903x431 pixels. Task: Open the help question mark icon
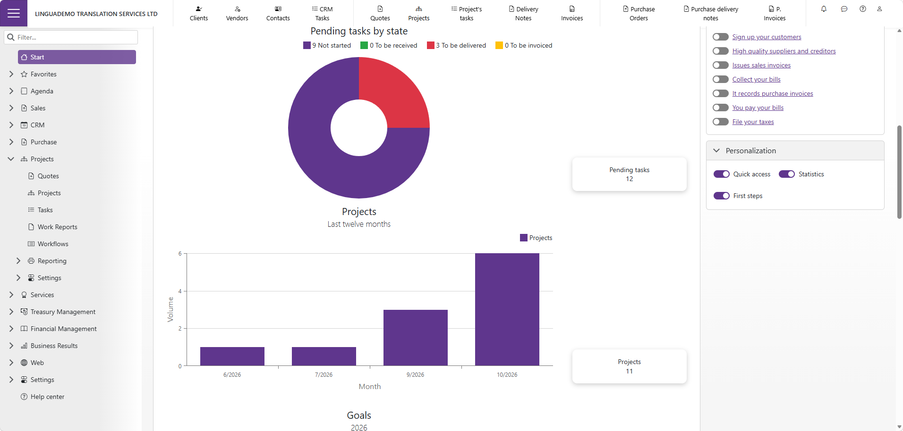pyautogui.click(x=863, y=9)
